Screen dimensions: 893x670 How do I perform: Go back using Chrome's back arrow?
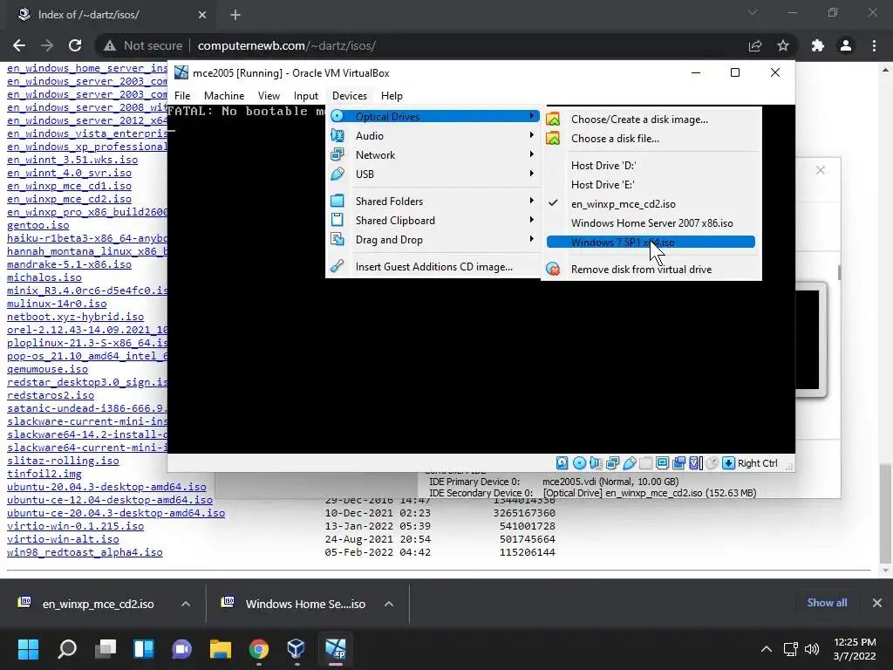coord(19,45)
